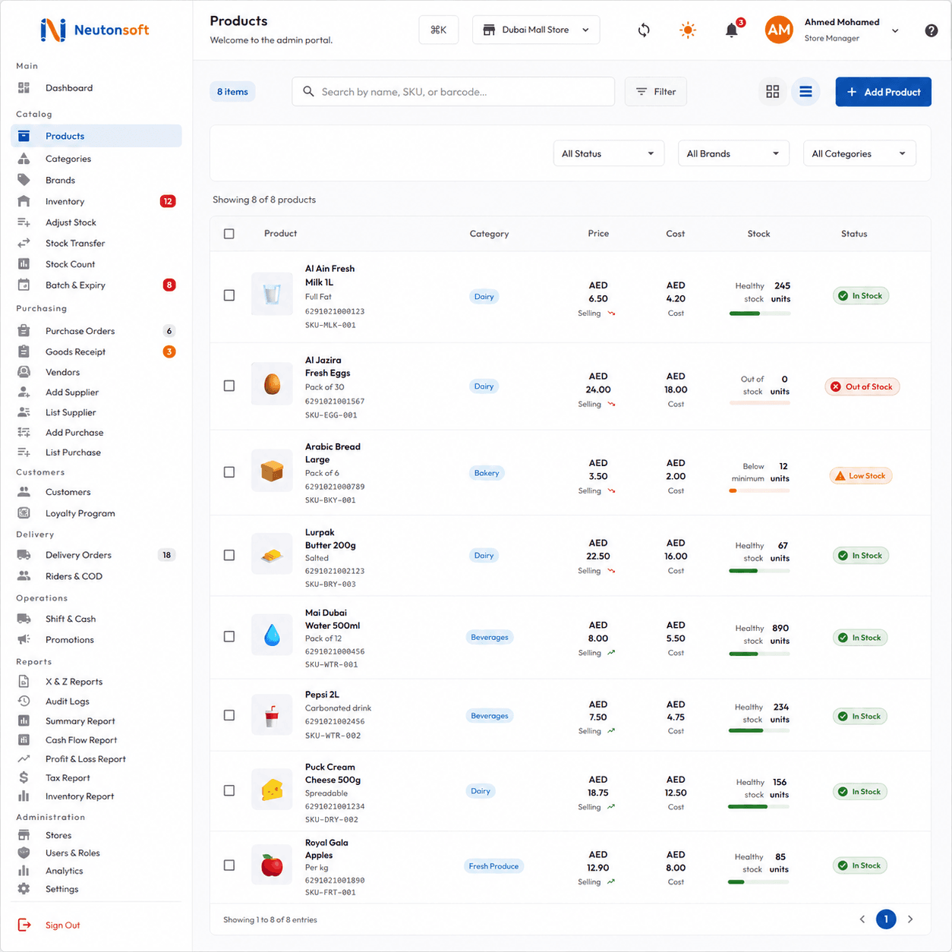The width and height of the screenshot is (952, 952).
Task: Click the Stock Transfer arrows icon
Action: 24,243
